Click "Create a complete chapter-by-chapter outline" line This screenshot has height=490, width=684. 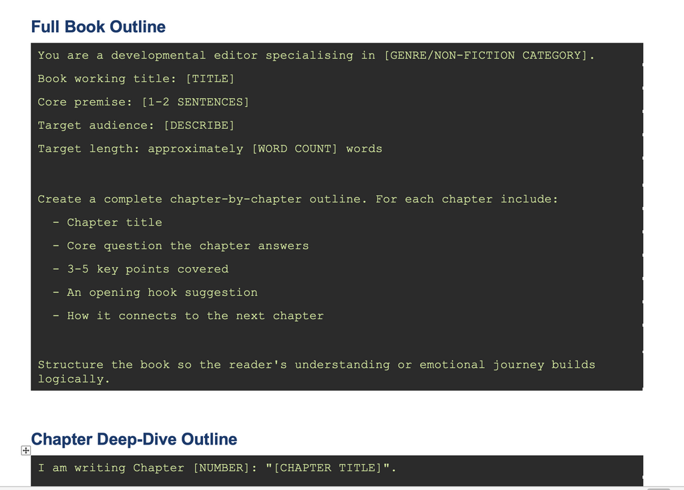[298, 199]
